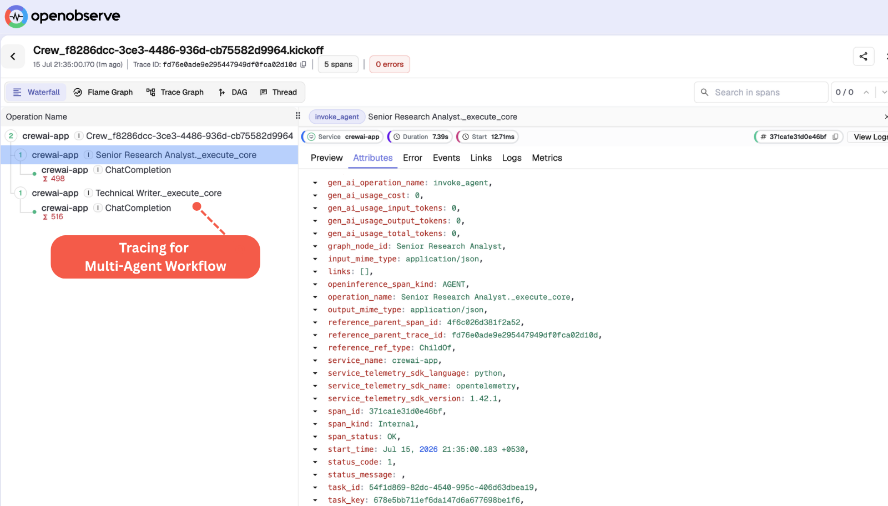Expand the links attribute arrow
Viewport: 888px width, 506px height.
click(x=315, y=272)
